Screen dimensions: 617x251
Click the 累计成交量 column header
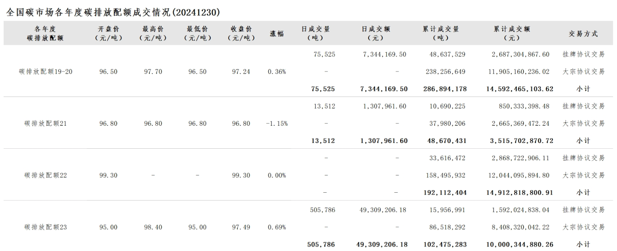tap(441, 33)
